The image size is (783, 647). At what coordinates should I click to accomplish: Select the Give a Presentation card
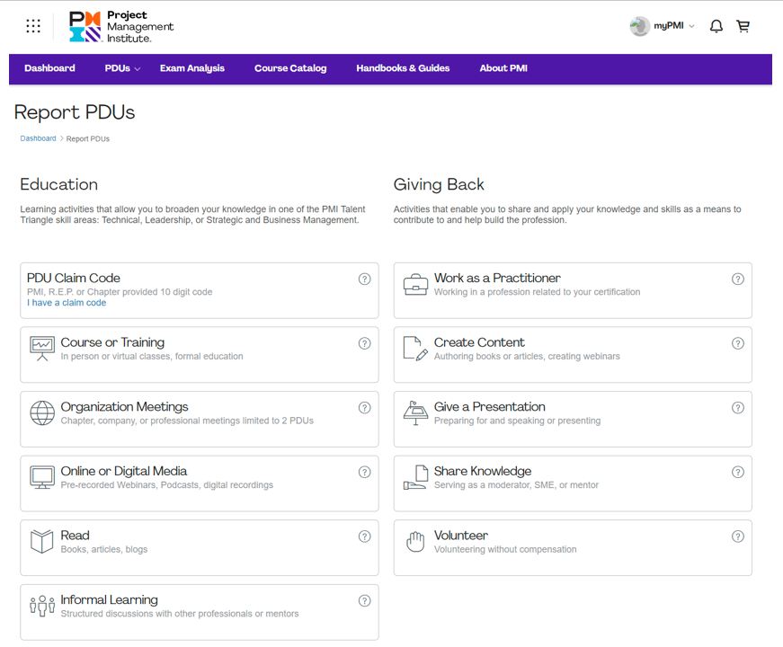pyautogui.click(x=572, y=419)
